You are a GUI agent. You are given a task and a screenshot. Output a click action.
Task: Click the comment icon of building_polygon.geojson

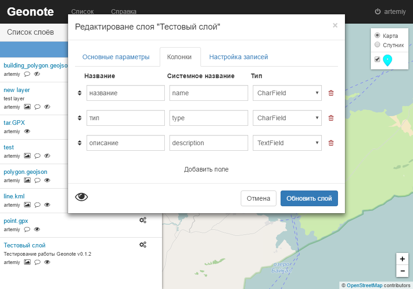click(x=27, y=74)
